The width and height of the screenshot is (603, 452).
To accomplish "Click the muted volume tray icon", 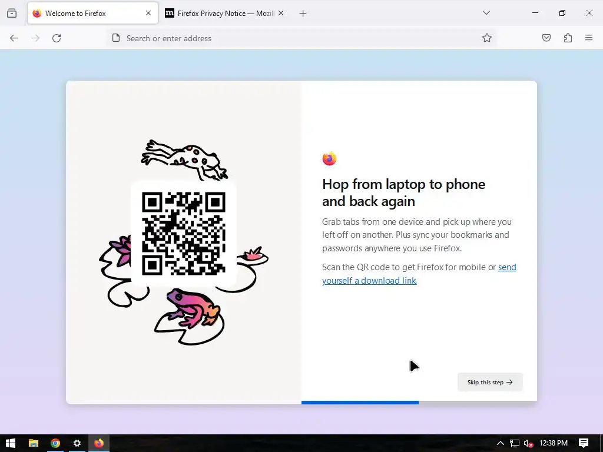I will point(528,443).
